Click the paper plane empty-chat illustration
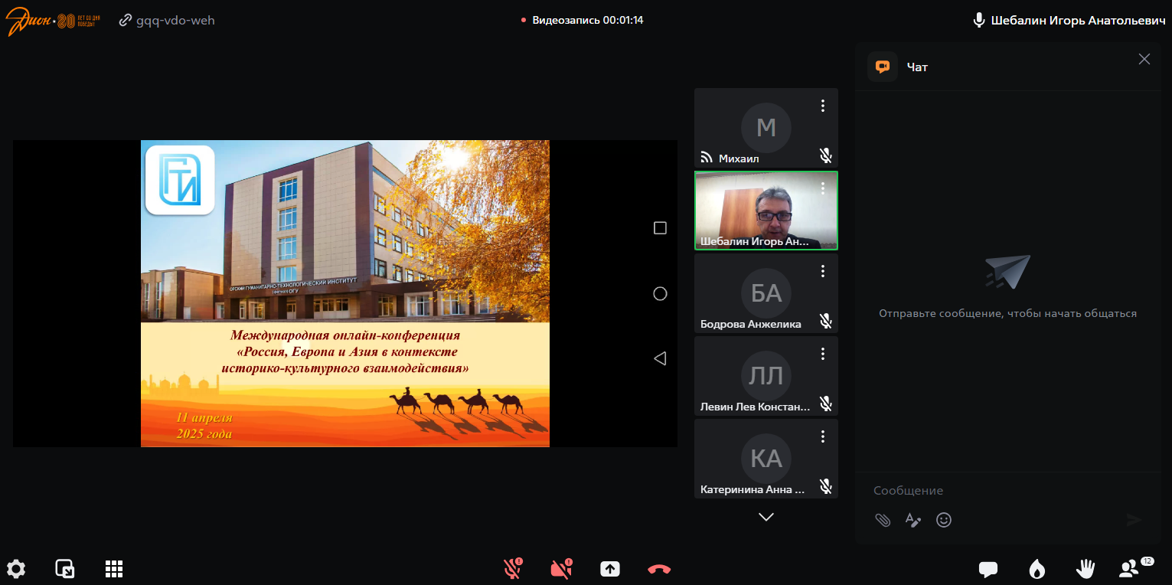This screenshot has height=585, width=1172. [1007, 272]
